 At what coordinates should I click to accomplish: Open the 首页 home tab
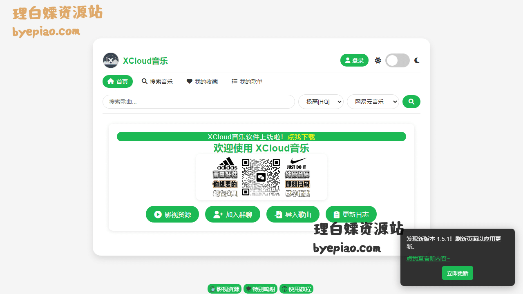click(x=118, y=82)
